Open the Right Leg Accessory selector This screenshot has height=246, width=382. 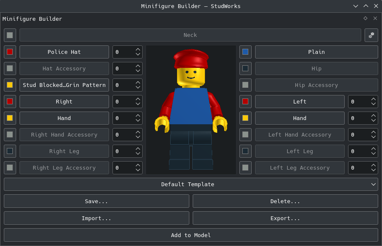[65, 168]
